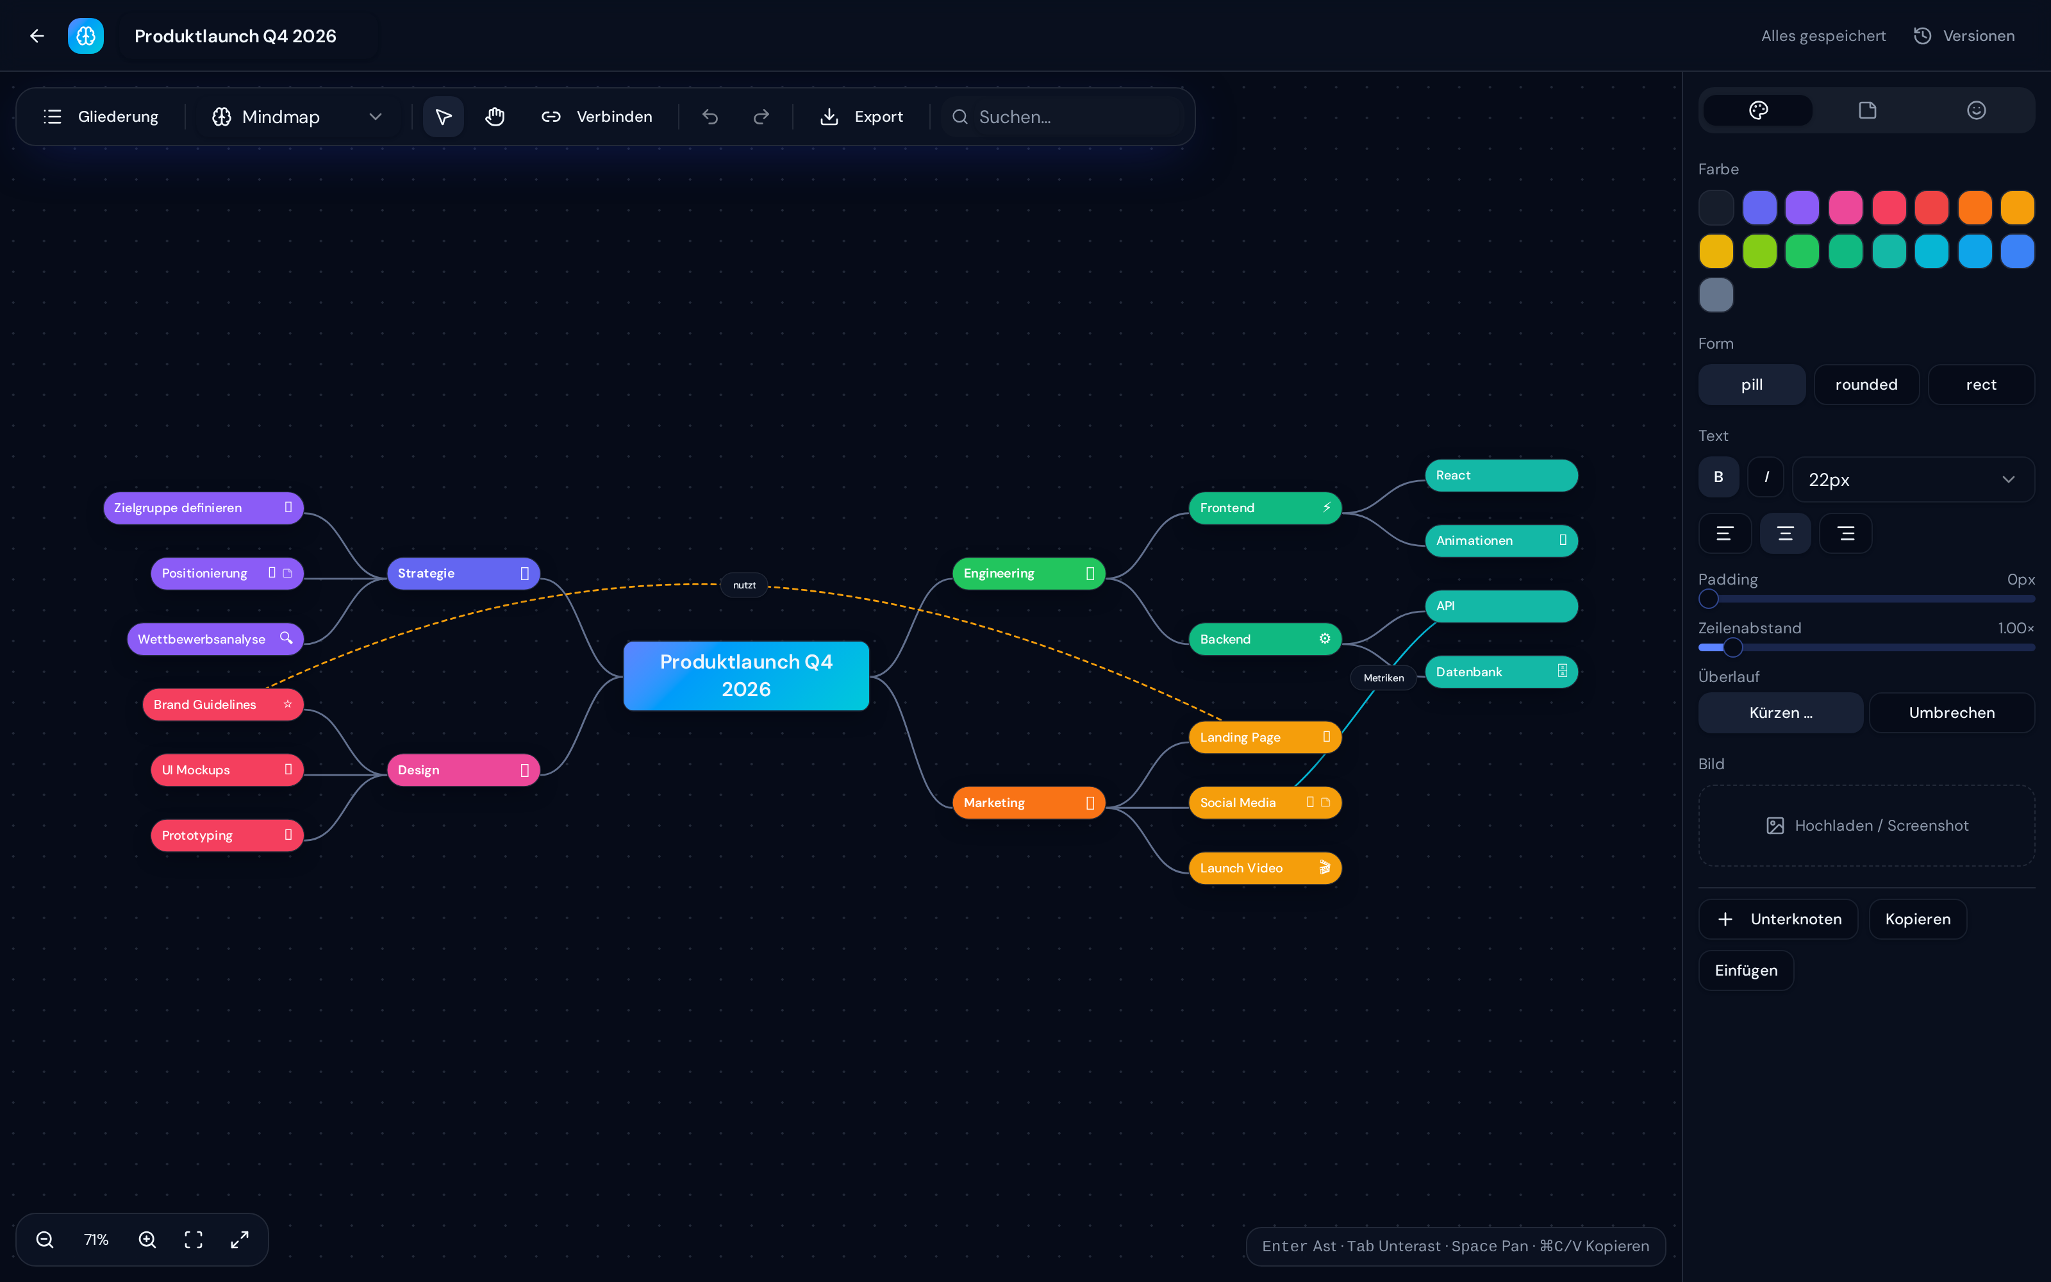2051x1282 pixels.
Task: Redo the last action
Action: point(761,117)
